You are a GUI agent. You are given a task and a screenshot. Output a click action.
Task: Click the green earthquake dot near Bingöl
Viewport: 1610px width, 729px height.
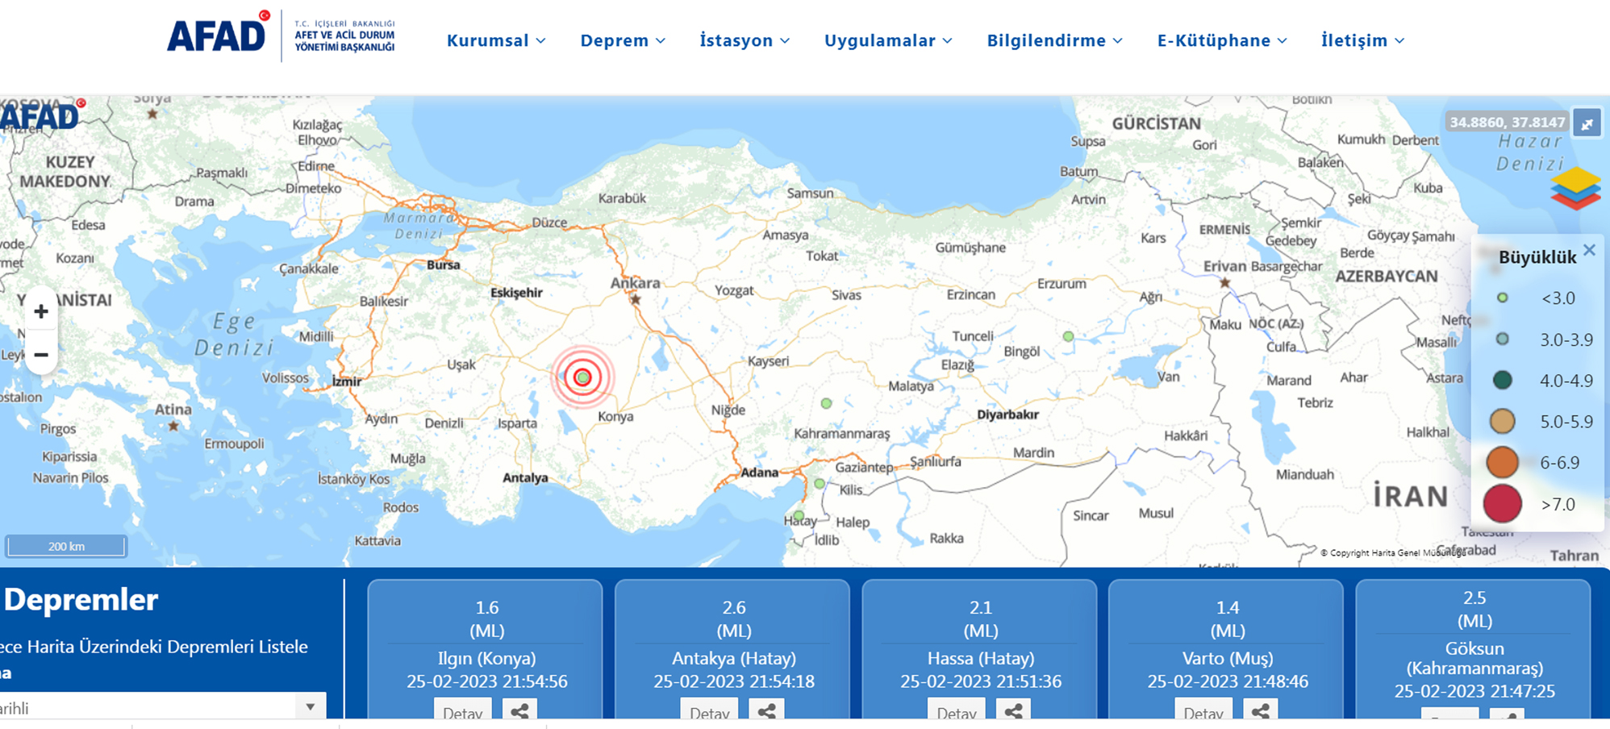(1068, 336)
